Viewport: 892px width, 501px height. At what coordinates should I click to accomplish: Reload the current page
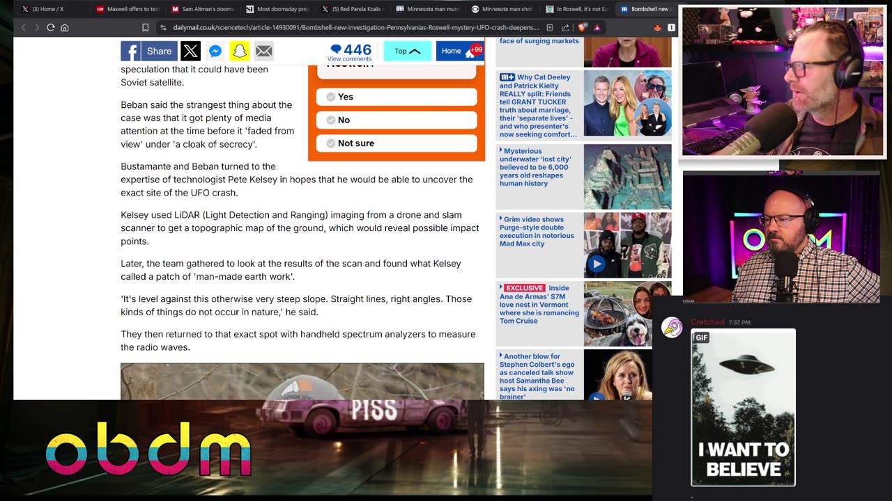pos(50,27)
